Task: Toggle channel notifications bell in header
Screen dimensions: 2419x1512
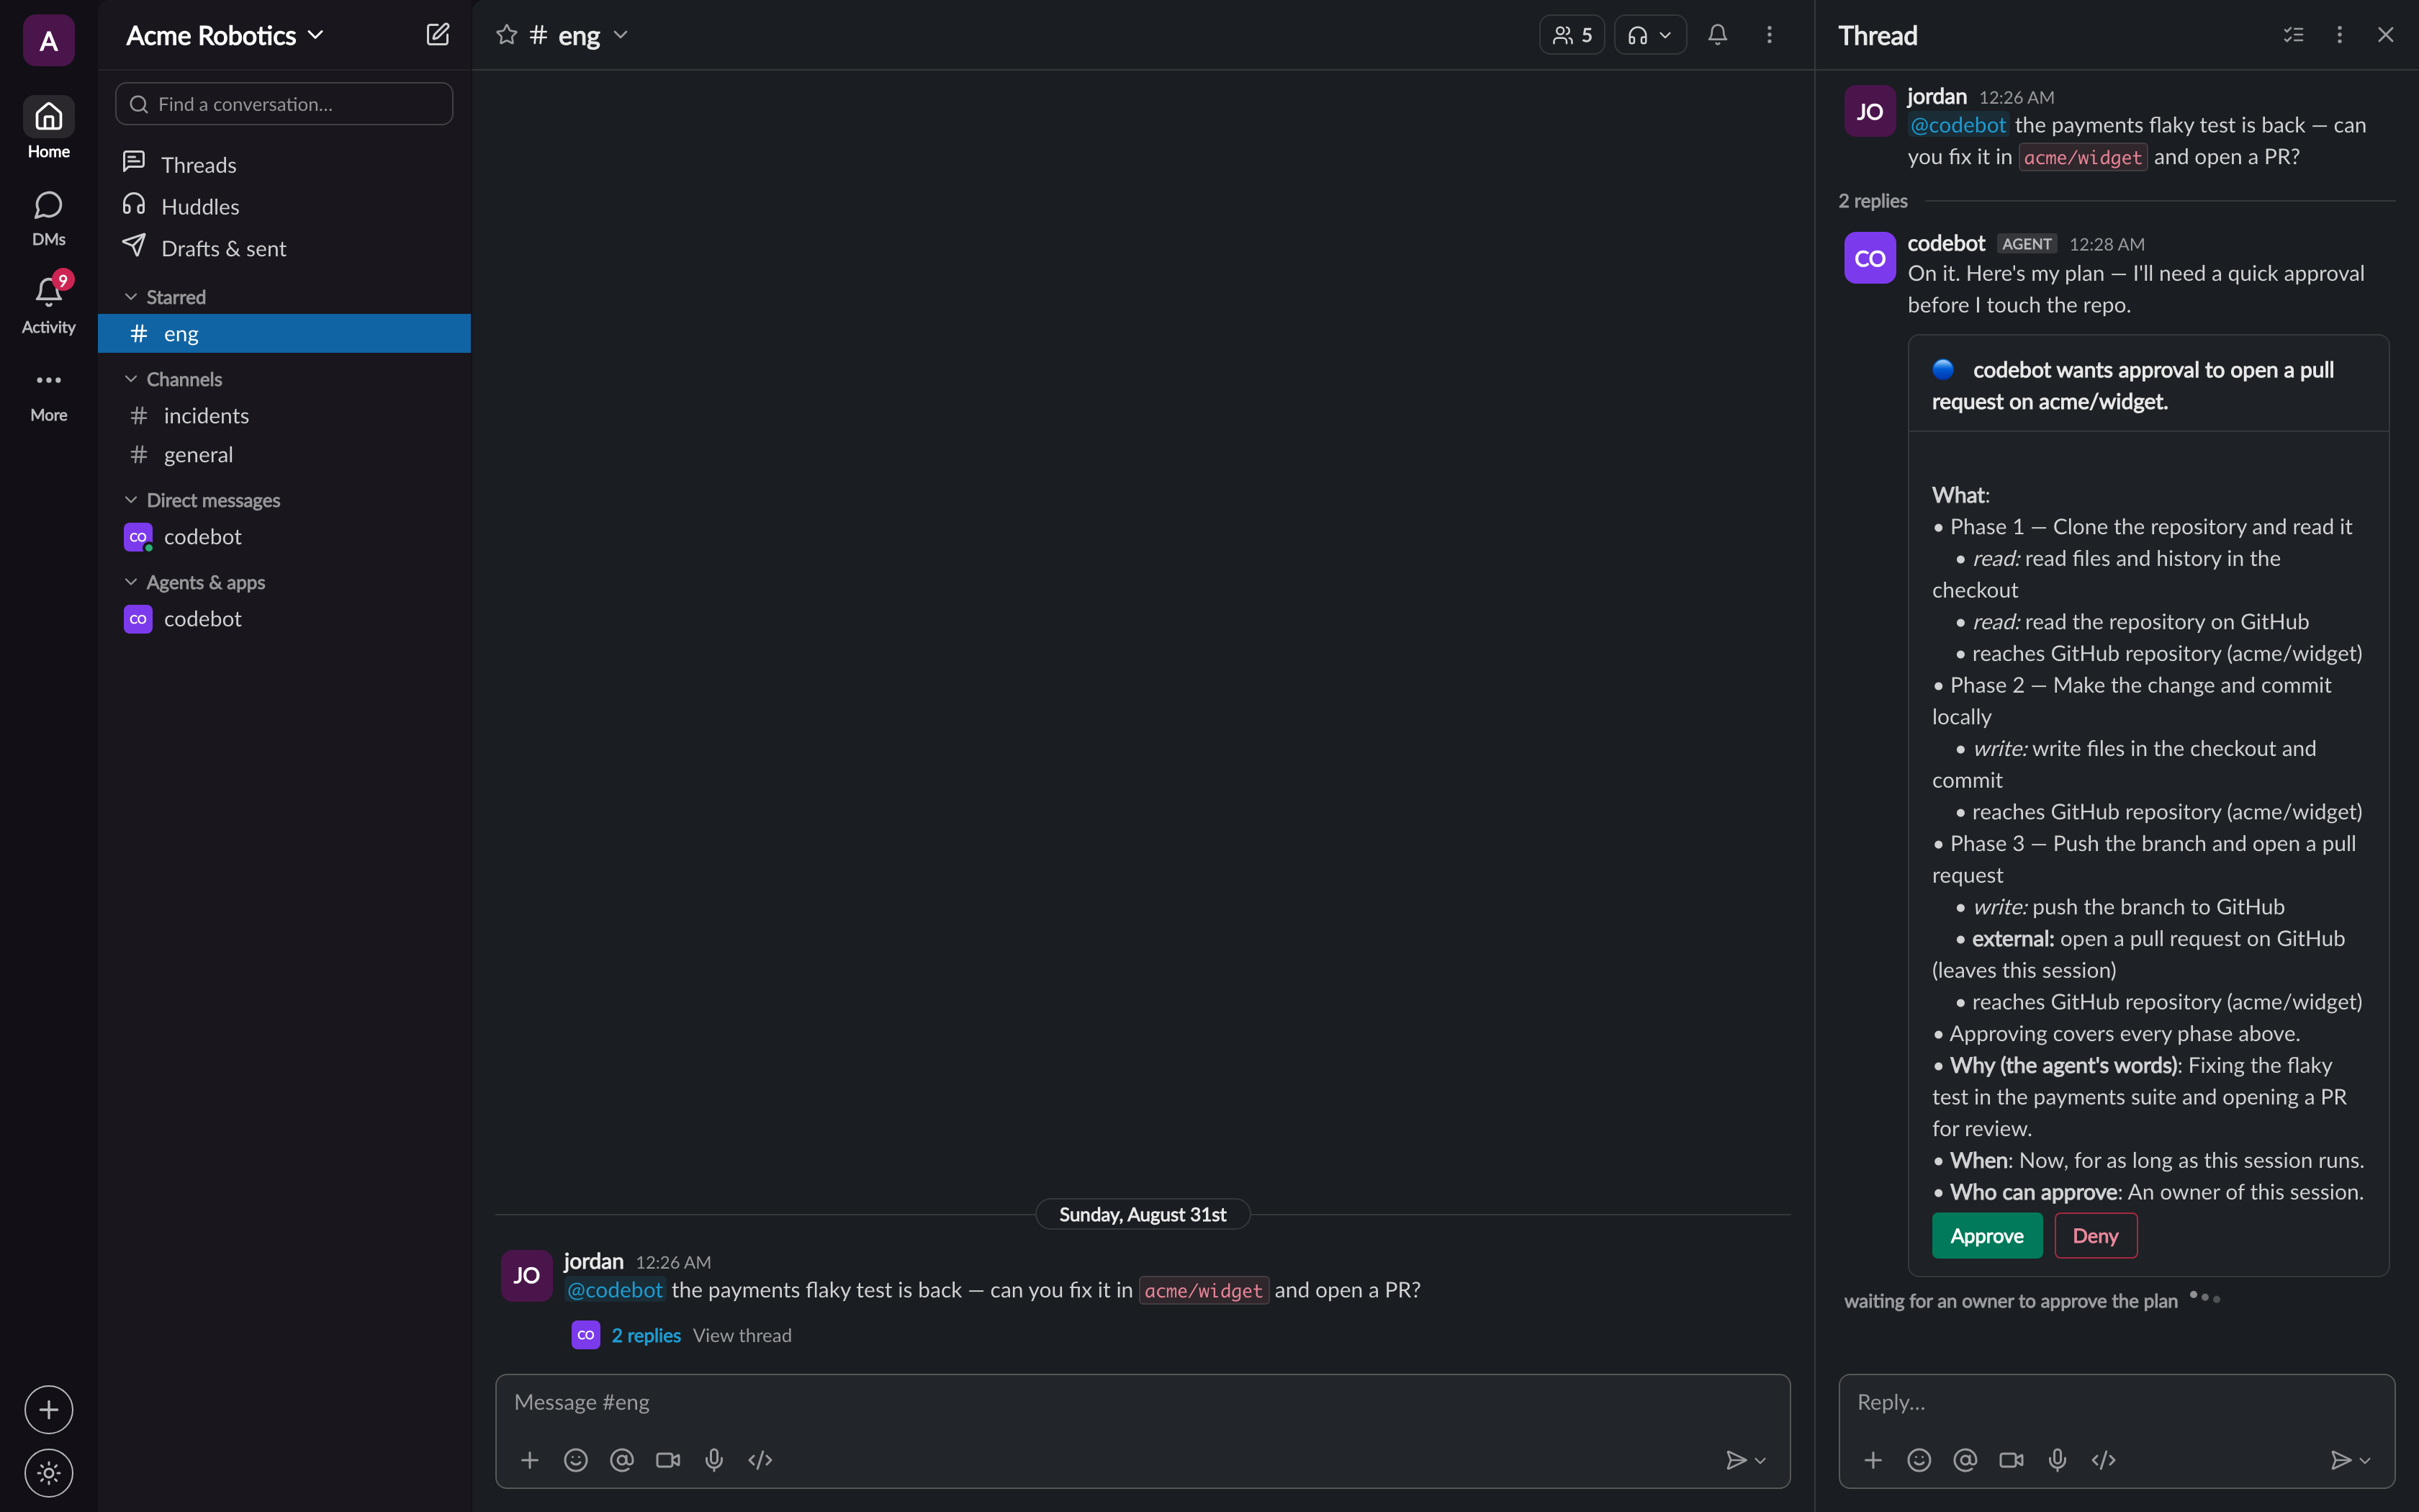Action: pyautogui.click(x=1717, y=35)
